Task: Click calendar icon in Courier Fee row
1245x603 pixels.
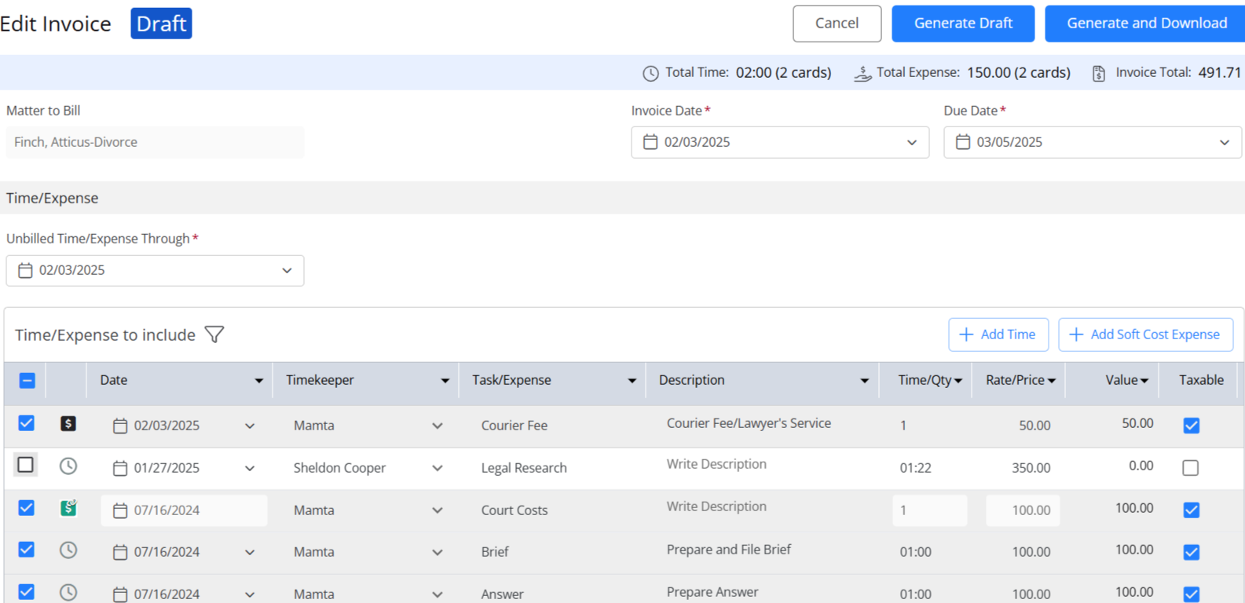Action: 120,426
